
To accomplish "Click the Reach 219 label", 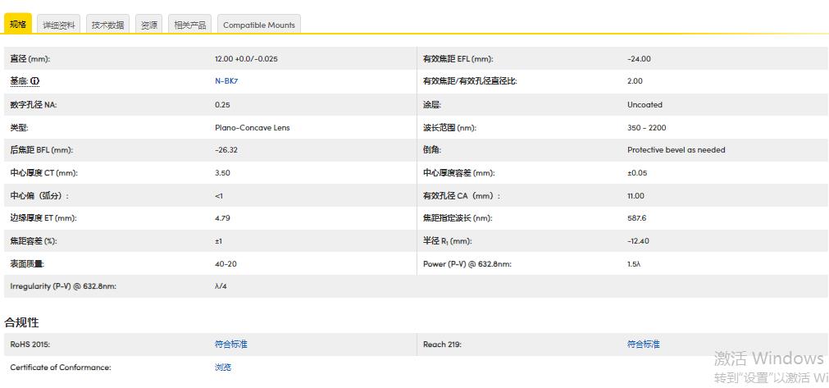I will point(442,345).
